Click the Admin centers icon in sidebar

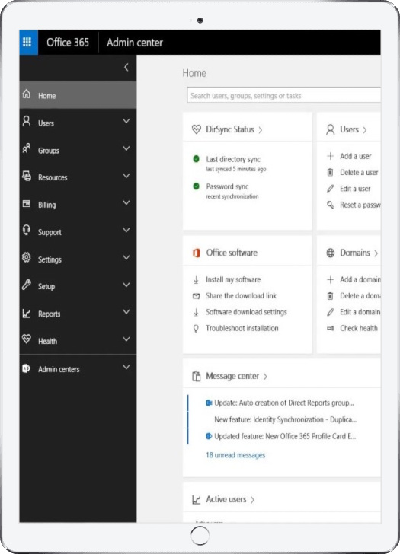27,368
